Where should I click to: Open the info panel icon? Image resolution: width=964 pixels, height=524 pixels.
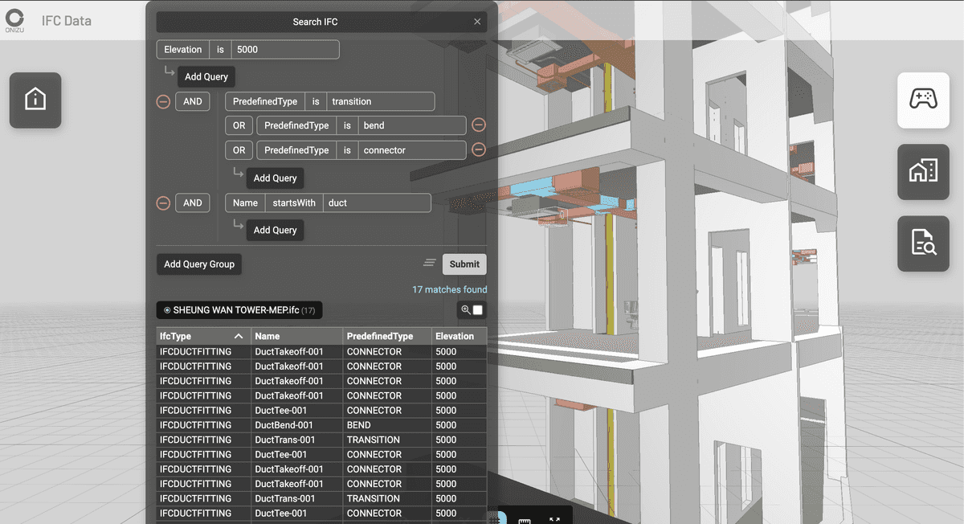35,100
